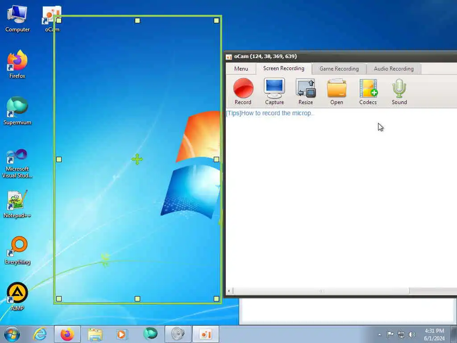Click the bottom-center handle of the capture frame

coord(137,299)
